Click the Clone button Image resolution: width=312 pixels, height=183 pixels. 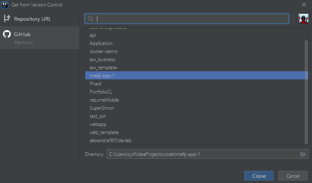point(259,176)
